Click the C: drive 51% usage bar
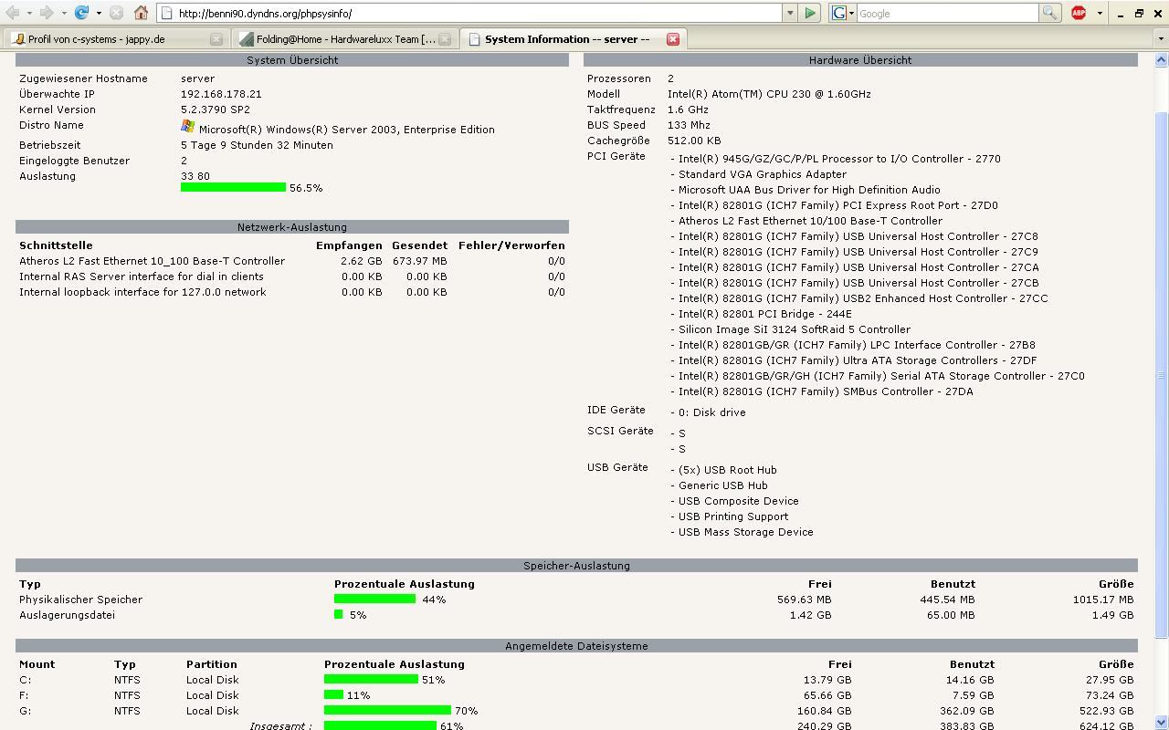The height and width of the screenshot is (730, 1169). [x=371, y=679]
